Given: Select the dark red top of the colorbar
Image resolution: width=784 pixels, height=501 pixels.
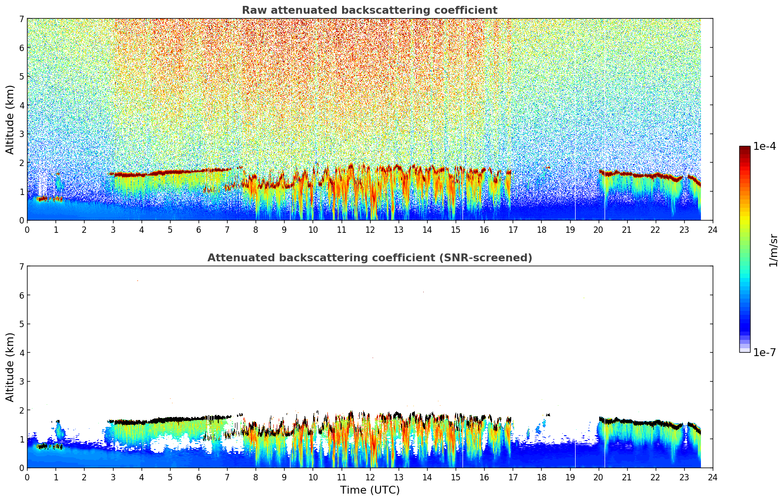Looking at the screenshot, I should 744,149.
